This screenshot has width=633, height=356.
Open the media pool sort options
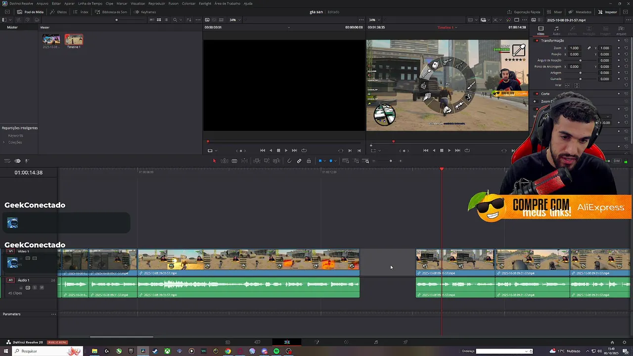click(188, 20)
